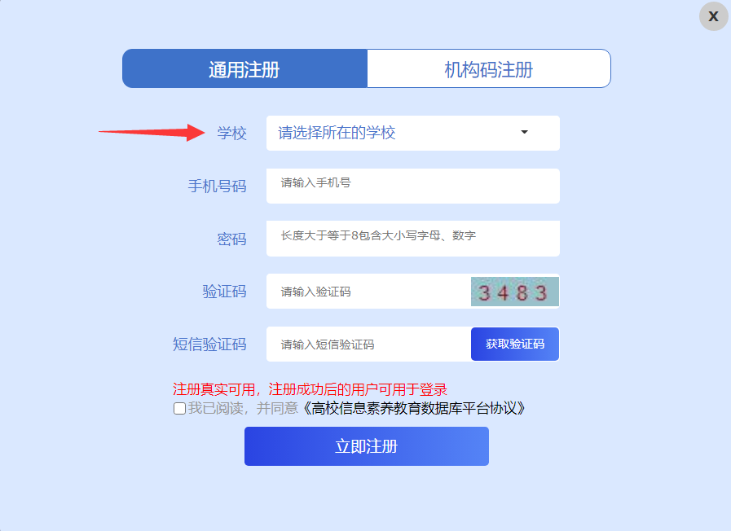This screenshot has width=731, height=531.
Task: Click the 获取验证码 button
Action: click(515, 344)
